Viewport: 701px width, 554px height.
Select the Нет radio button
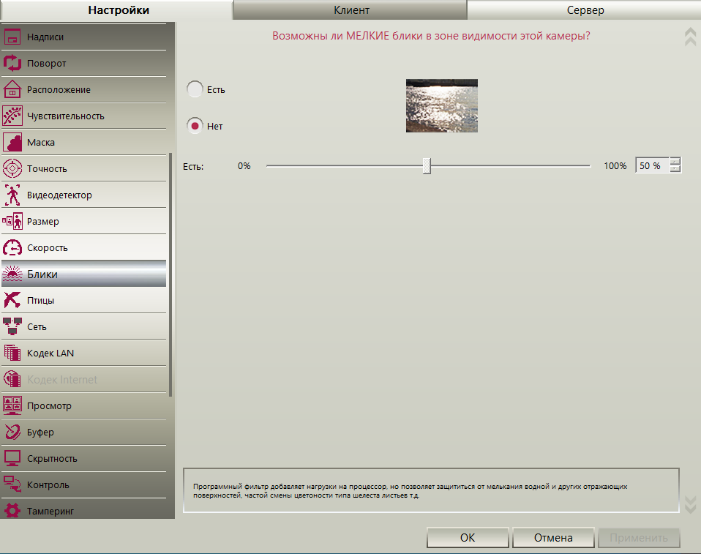tap(195, 126)
